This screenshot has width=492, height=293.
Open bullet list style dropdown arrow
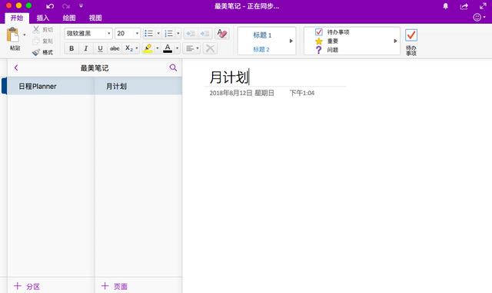(x=158, y=33)
